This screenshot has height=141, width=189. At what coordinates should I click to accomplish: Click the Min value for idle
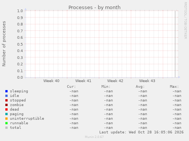(108, 96)
